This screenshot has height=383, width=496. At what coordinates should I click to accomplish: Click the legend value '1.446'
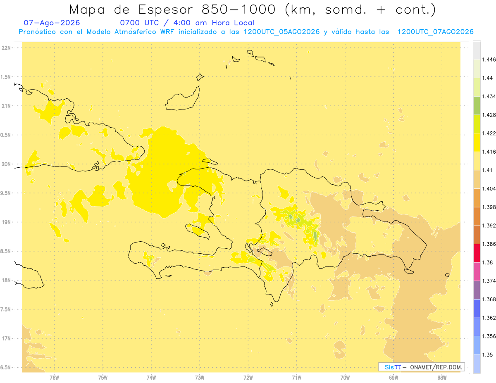coord(490,59)
